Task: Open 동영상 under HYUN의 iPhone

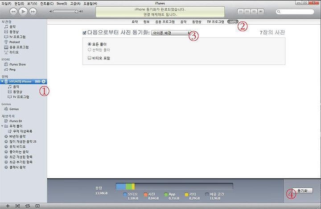Action: coord(17,92)
